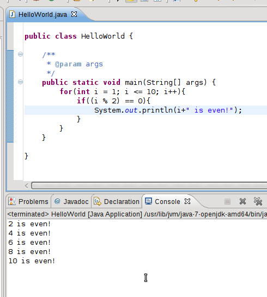Click the Terminate square button in Console

227,201
